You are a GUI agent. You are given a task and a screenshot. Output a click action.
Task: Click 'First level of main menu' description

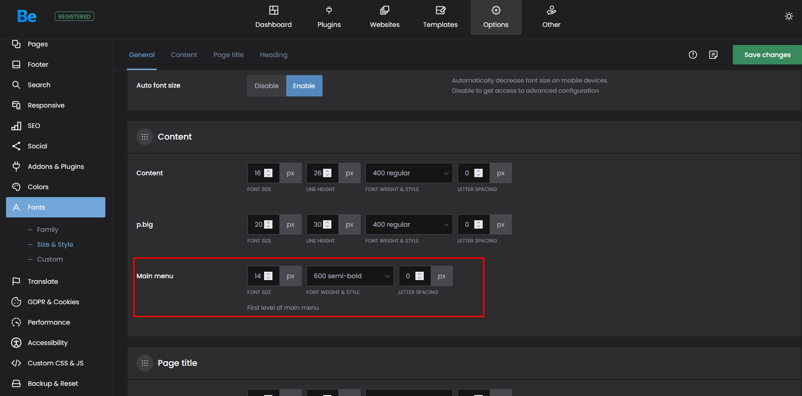(x=283, y=307)
